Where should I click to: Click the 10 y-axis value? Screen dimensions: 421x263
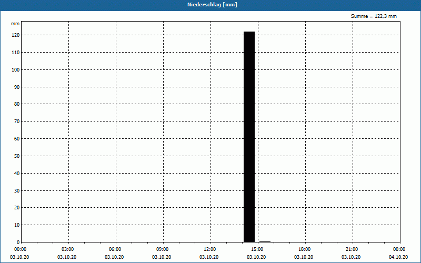[x=17, y=225]
